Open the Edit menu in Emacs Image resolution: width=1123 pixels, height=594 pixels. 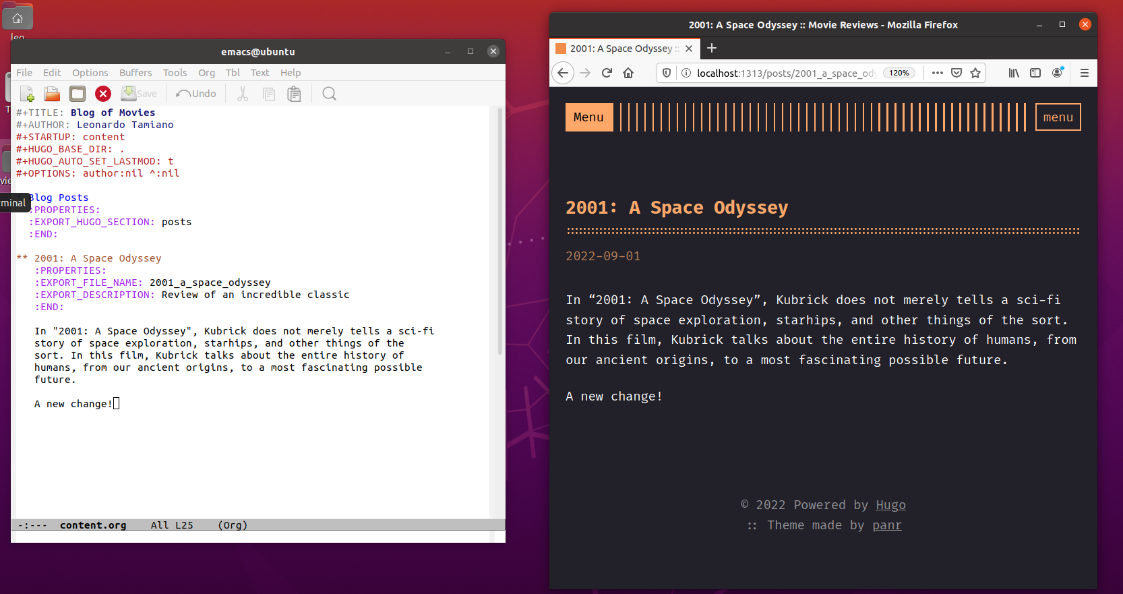[52, 73]
